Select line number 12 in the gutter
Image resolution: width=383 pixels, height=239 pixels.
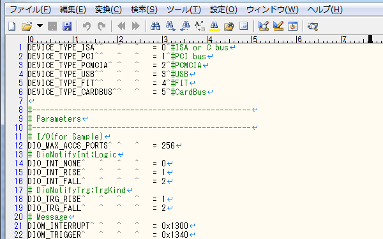(19, 145)
